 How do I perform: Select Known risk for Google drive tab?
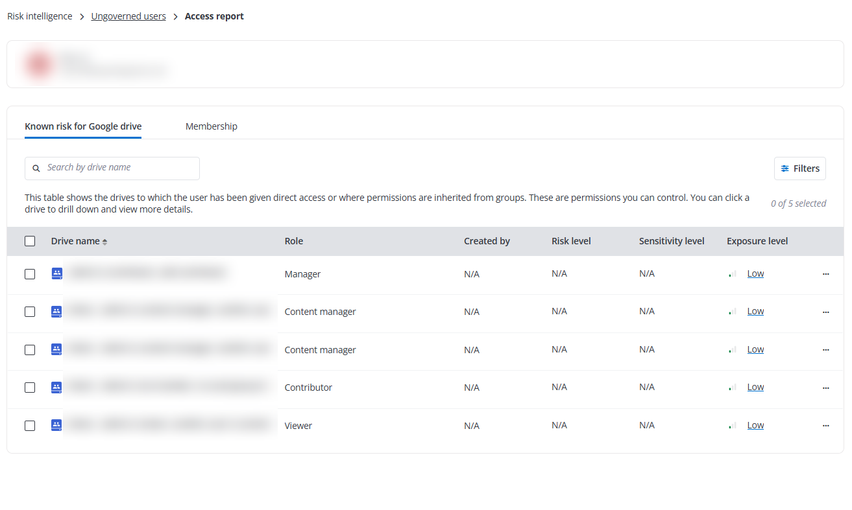[x=83, y=126]
